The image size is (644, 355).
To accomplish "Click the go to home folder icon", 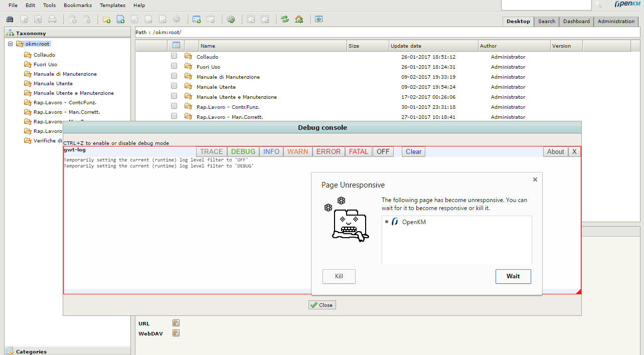I will point(299,20).
